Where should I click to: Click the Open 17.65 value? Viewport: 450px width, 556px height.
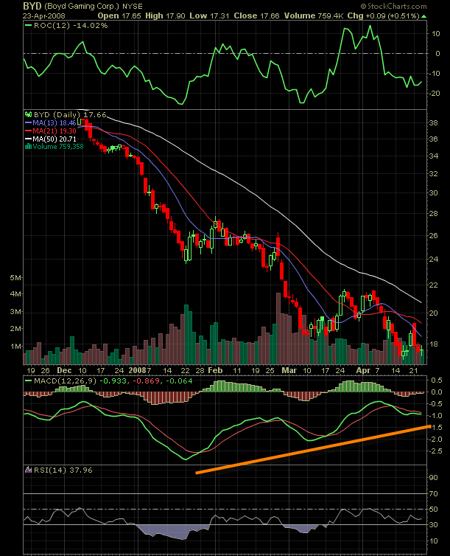[x=119, y=16]
